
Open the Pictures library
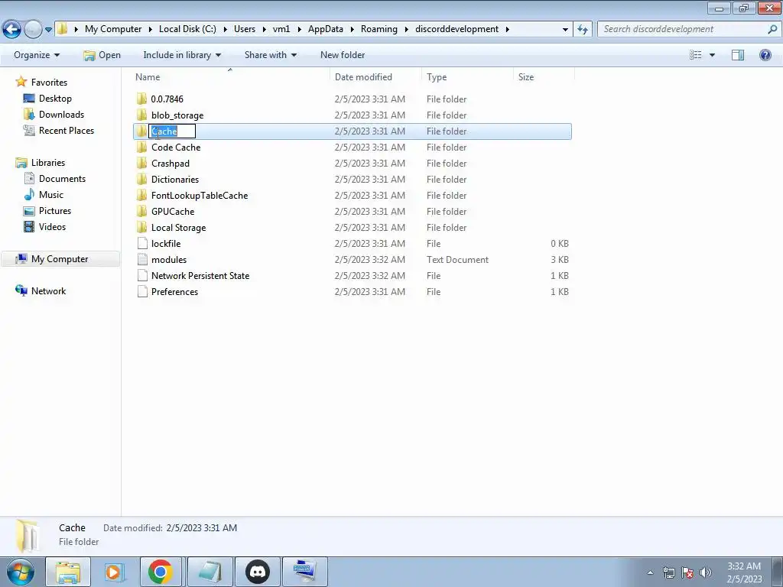pyautogui.click(x=55, y=211)
